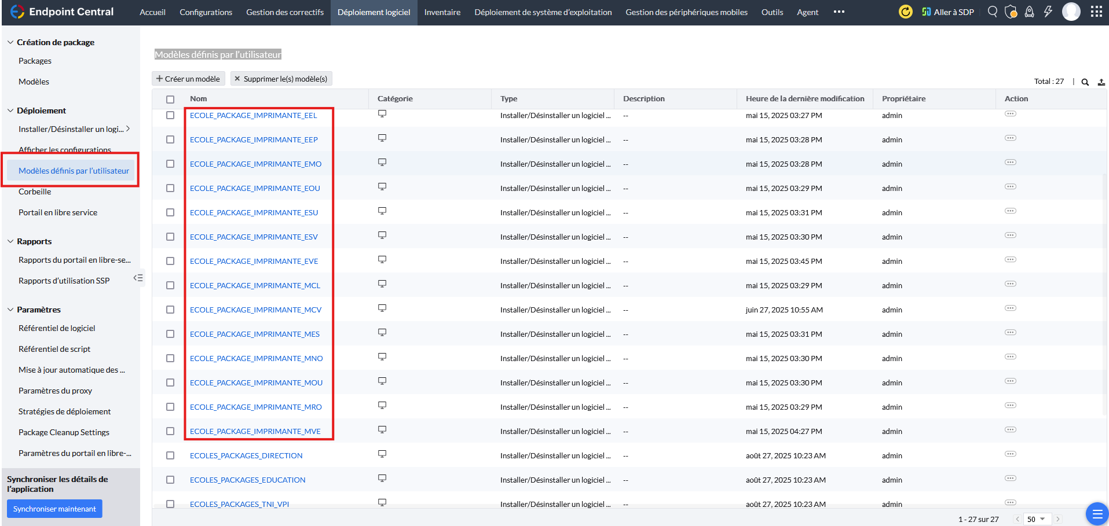Open action menu for ECOLE_PACKAGE_IMPRIMANTE_MNO
The image size is (1109, 526).
tap(1011, 356)
